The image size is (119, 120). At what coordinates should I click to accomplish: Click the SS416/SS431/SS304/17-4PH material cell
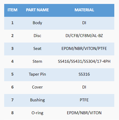[x=84, y=61]
